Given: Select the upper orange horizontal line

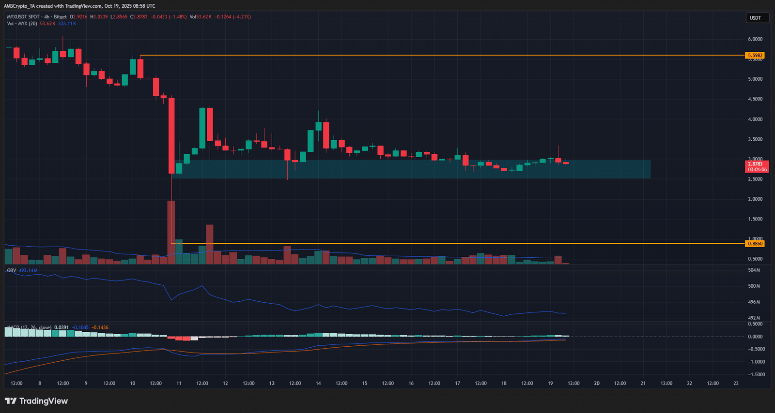Looking at the screenshot, I should coord(442,55).
